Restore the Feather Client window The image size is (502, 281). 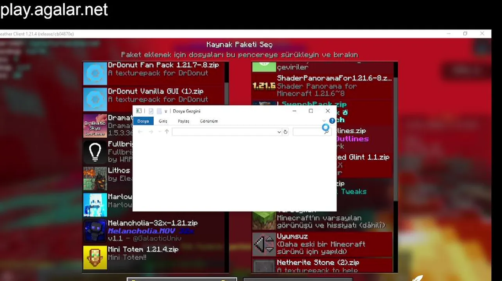465,34
